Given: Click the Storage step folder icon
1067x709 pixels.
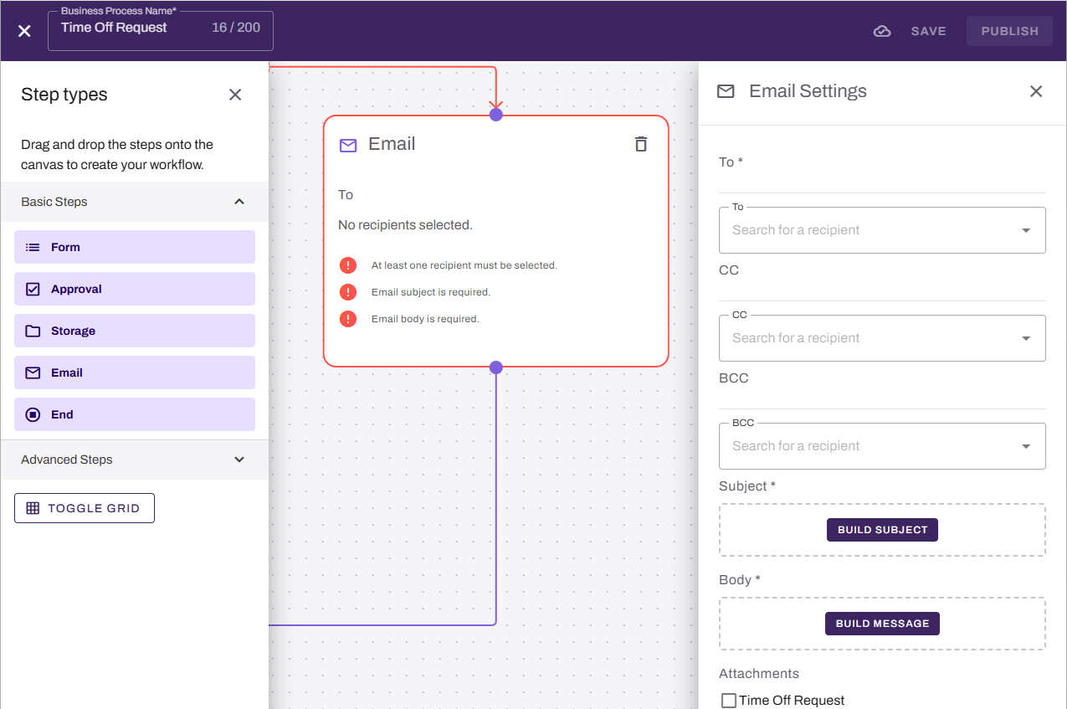Looking at the screenshot, I should 33,331.
